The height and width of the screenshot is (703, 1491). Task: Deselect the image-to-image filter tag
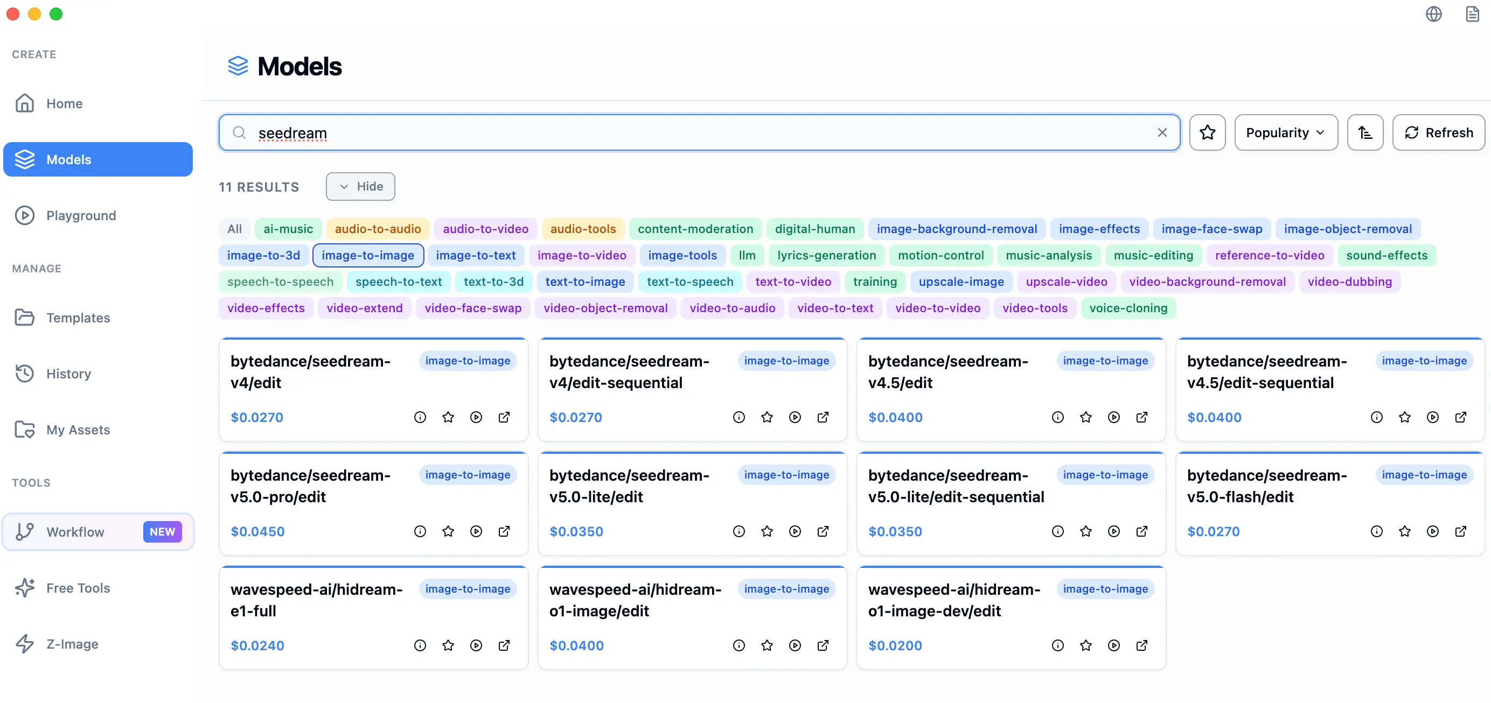368,255
